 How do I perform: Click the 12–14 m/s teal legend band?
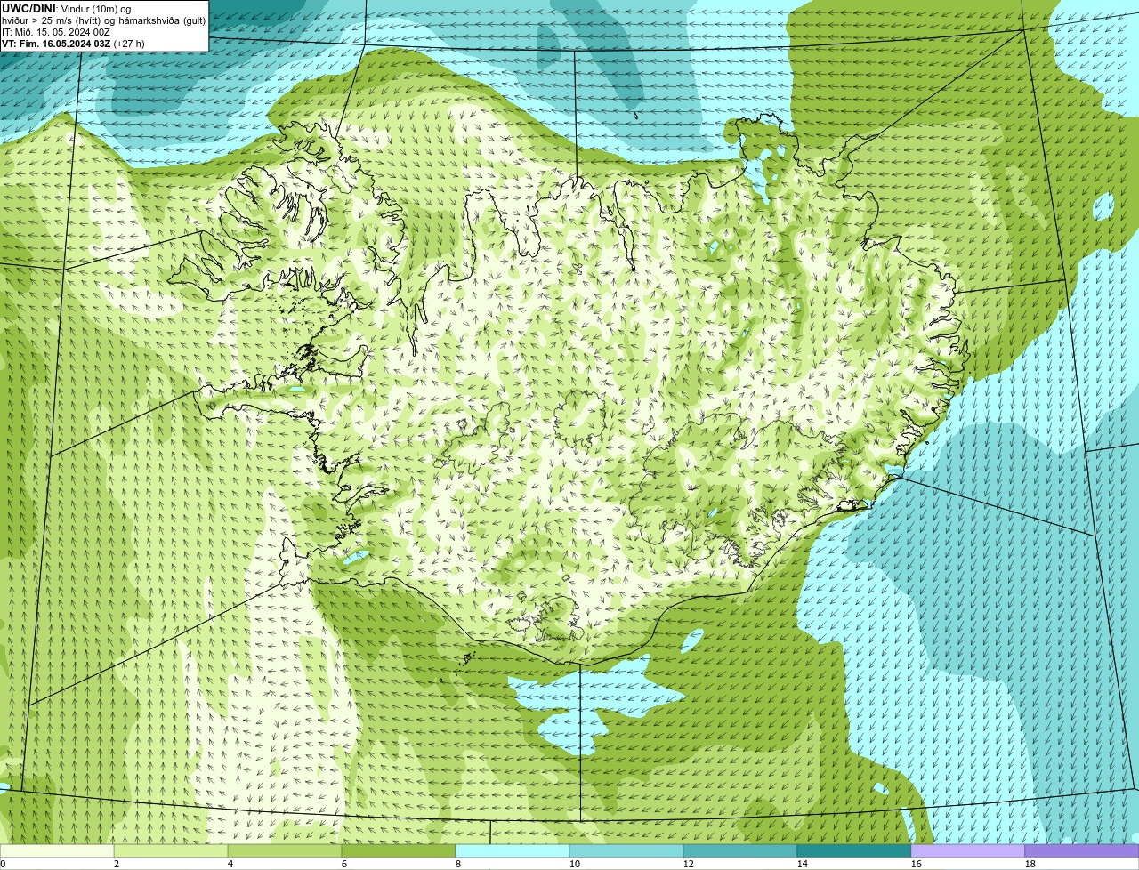(740, 850)
